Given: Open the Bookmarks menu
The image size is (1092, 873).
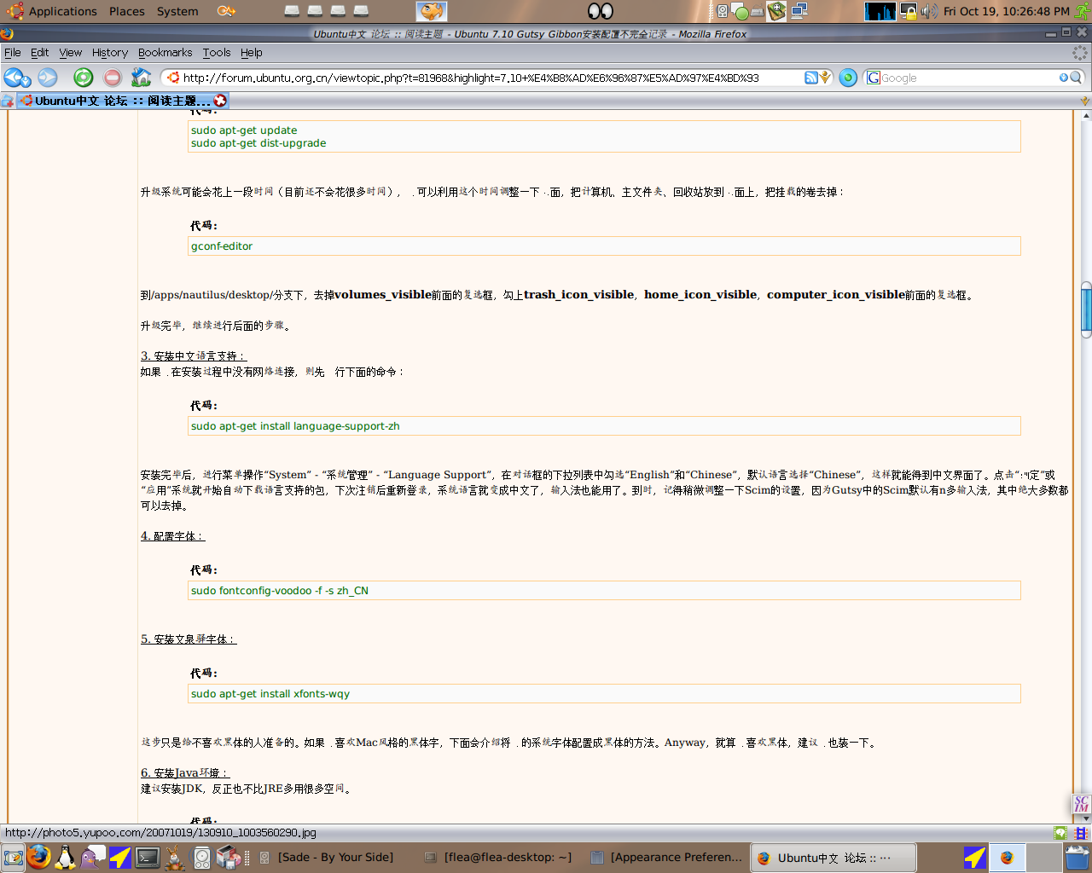Looking at the screenshot, I should (x=165, y=53).
